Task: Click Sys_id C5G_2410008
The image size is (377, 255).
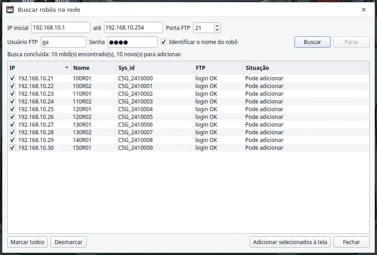Action: tap(135, 140)
